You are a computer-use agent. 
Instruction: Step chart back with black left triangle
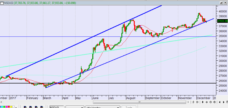(219, 102)
